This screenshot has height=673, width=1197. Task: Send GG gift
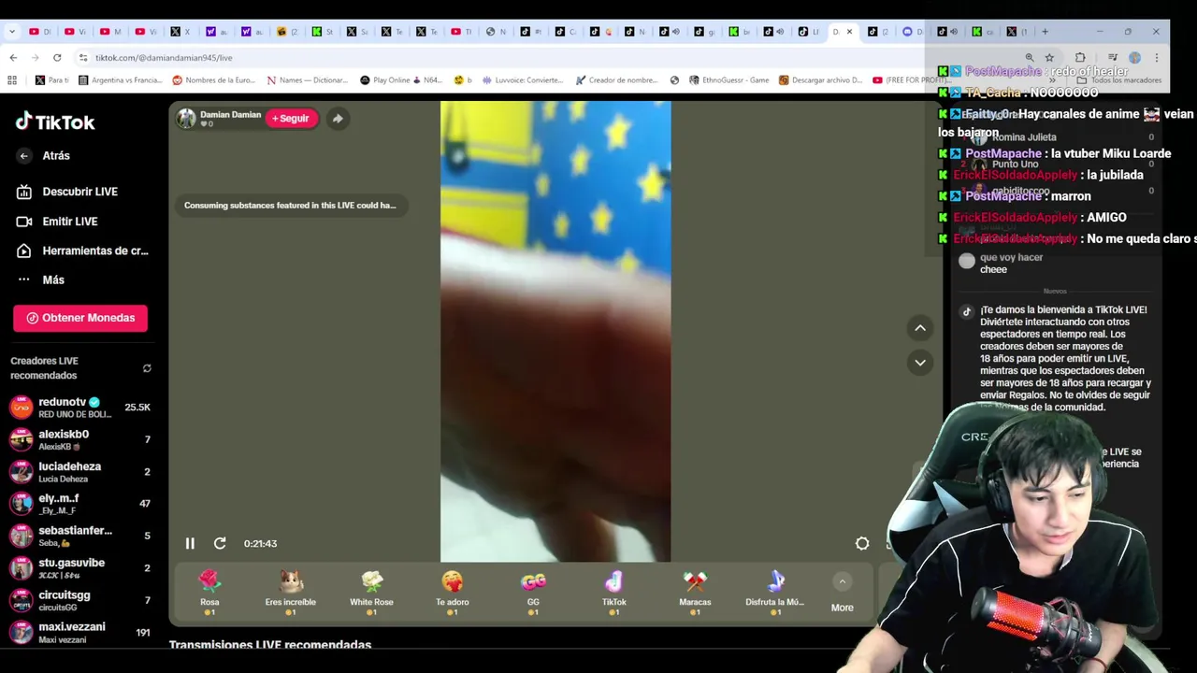click(533, 592)
